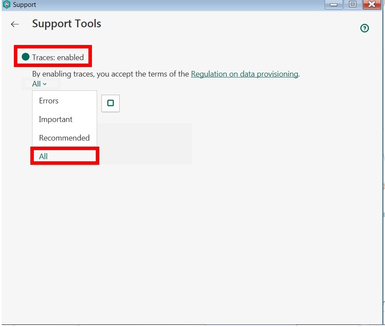Click the trace level selector label above the list
Viewport: 385px width, 327px height.
(x=36, y=84)
